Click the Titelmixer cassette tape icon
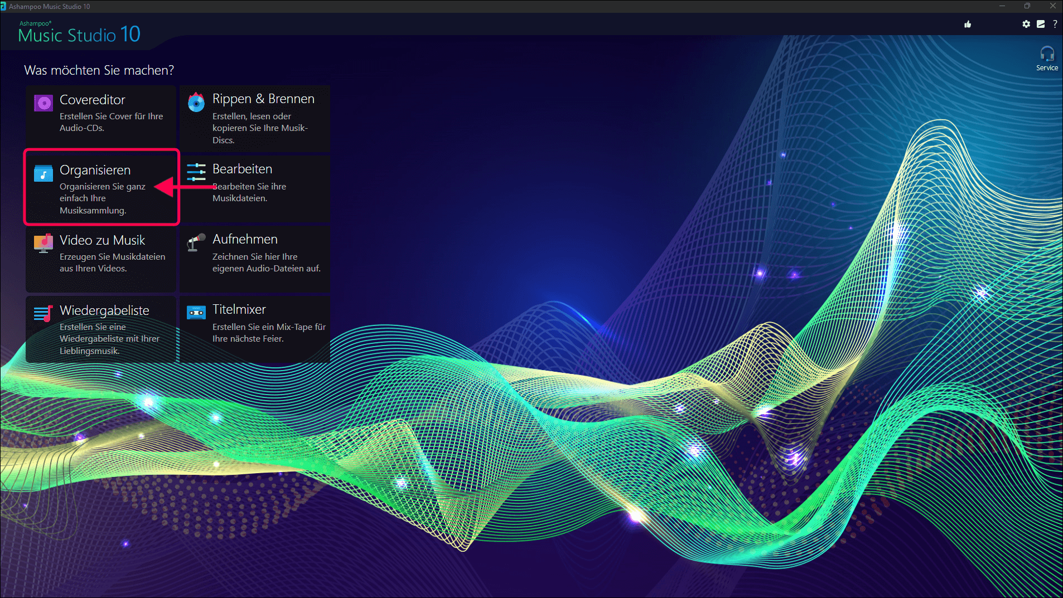 point(196,313)
